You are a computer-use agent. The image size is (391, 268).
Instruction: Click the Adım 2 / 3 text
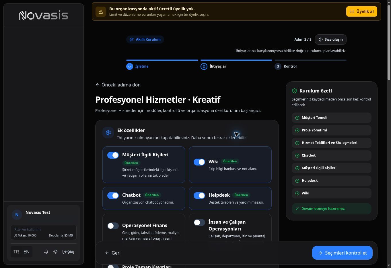(x=303, y=40)
